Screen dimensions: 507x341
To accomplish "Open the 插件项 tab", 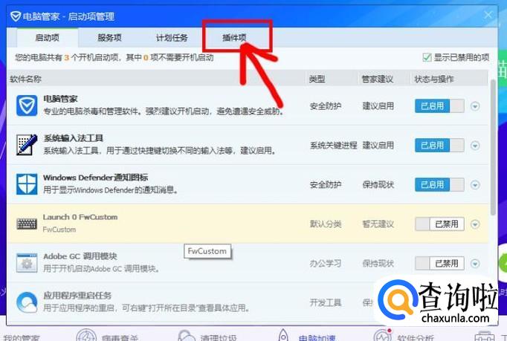I will (234, 38).
